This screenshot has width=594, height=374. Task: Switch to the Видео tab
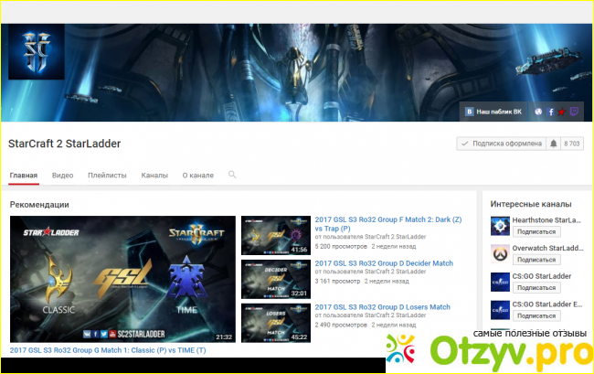tap(62, 175)
